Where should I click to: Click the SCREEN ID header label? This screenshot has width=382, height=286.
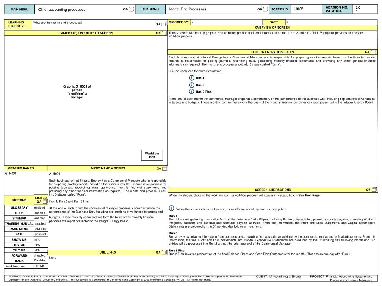click(x=279, y=9)
